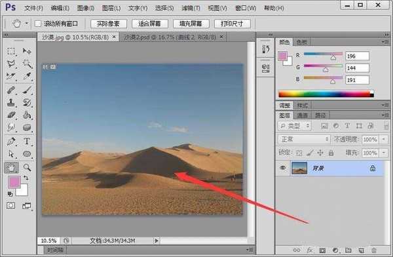Toggle lock transparent pixels
The image size is (393, 257).
click(299, 153)
